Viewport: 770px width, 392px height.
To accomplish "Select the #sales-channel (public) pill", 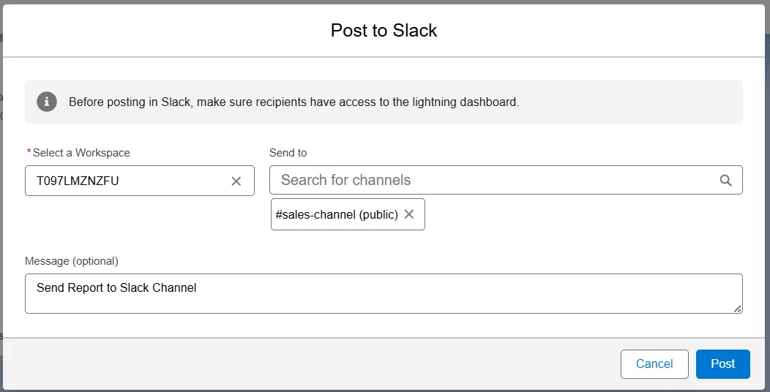I will [337, 215].
